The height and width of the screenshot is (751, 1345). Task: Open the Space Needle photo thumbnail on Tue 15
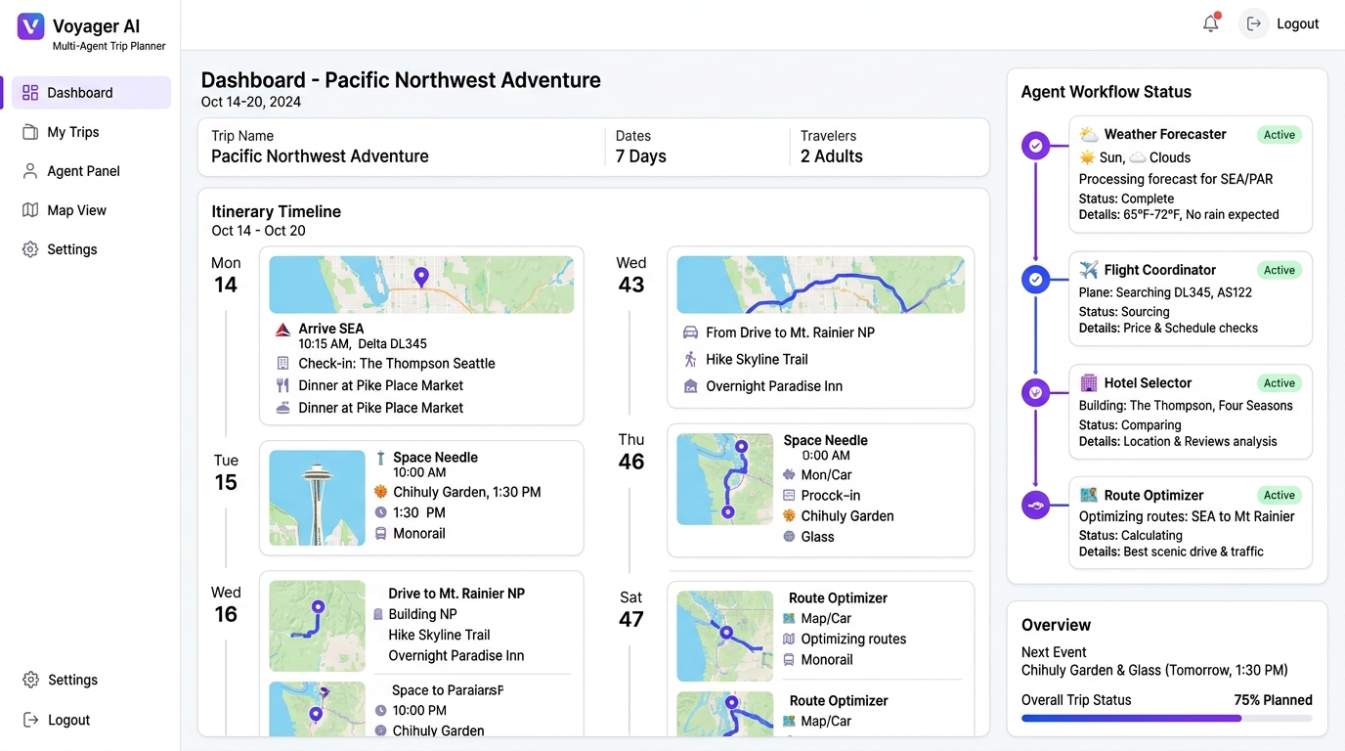[x=317, y=498]
